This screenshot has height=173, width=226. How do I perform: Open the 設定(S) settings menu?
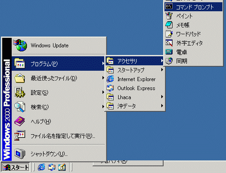click(58, 92)
